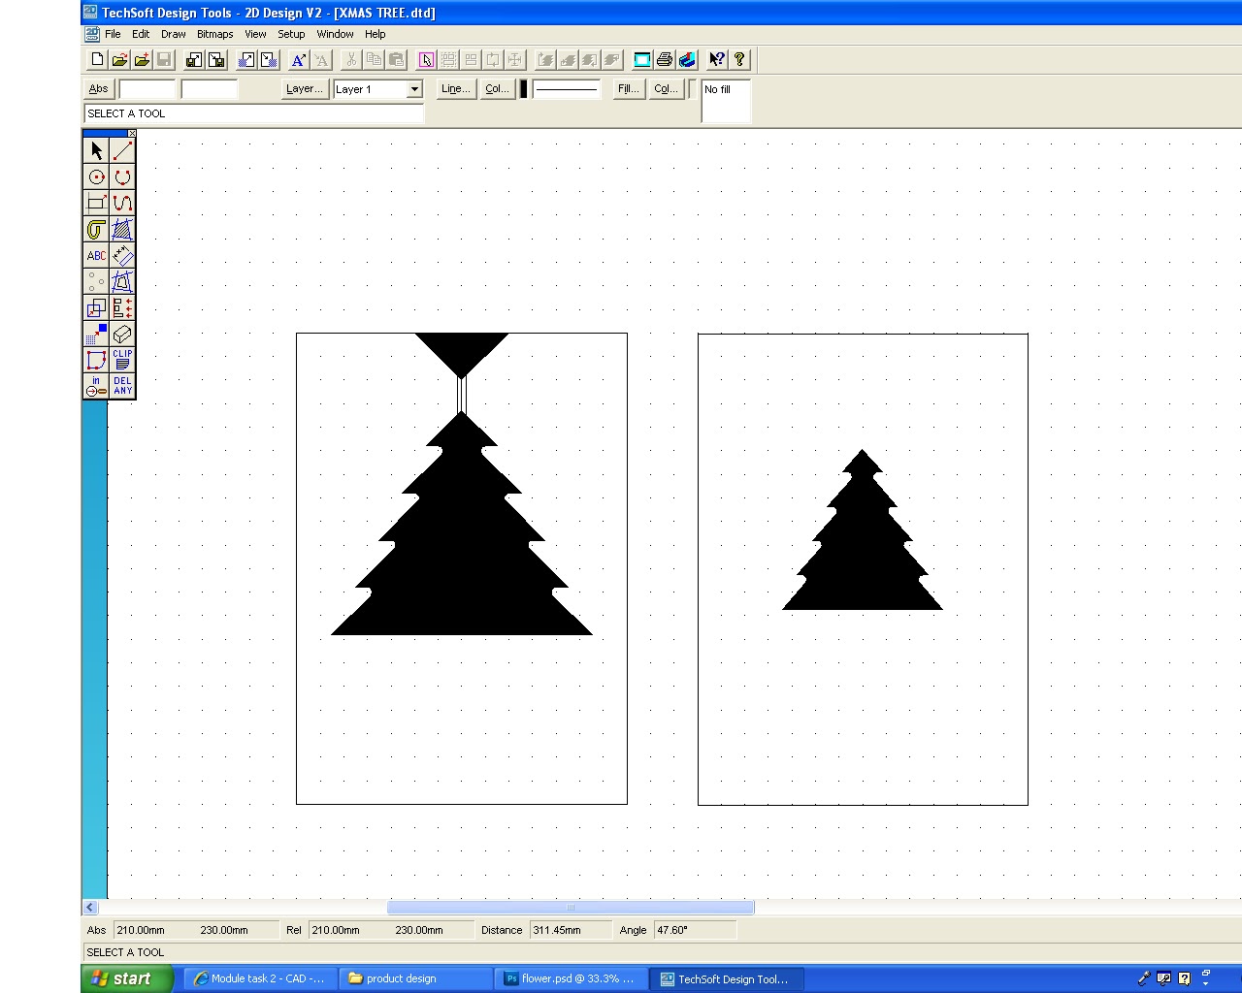Open the Draw menu
Viewport: 1242px width, 993px height.
[173, 34]
